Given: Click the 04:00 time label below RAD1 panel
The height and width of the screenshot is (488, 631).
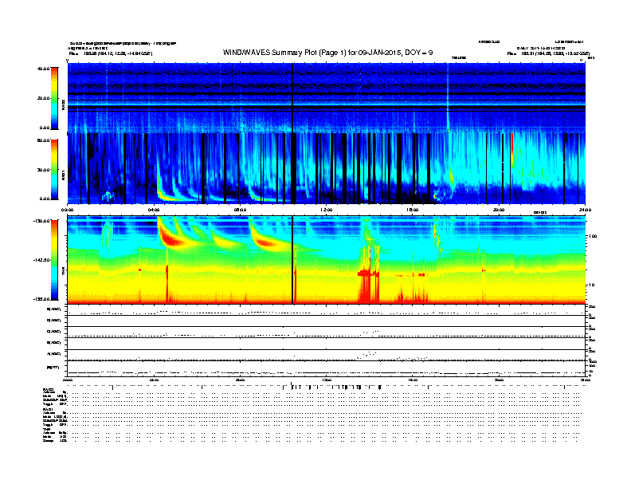Looking at the screenshot, I should 154,210.
